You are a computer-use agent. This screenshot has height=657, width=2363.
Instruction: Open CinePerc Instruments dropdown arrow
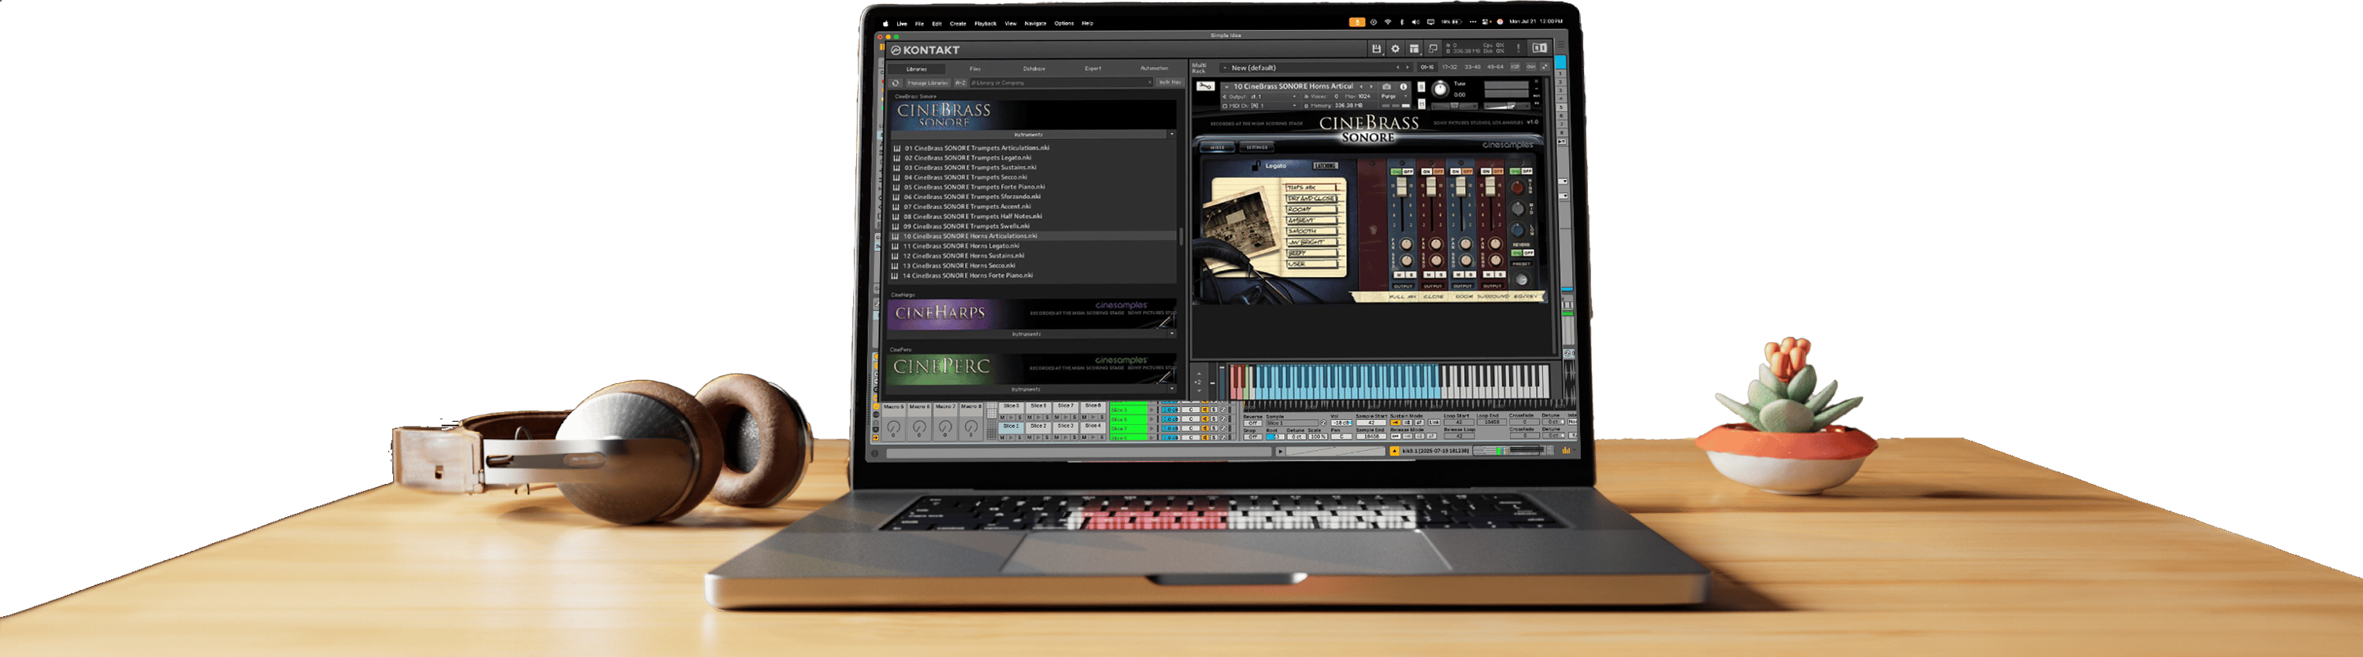pyautogui.click(x=1172, y=389)
